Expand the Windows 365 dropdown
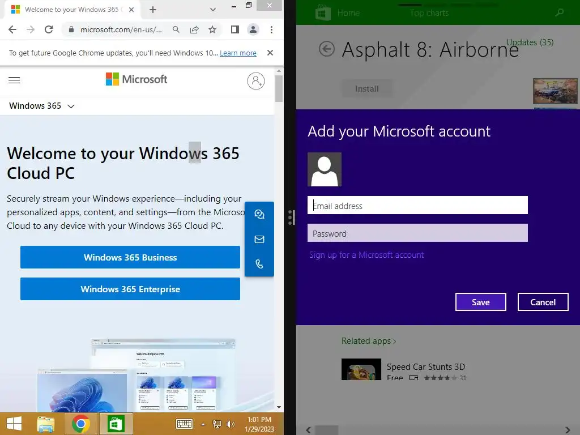Viewport: 580px width, 435px height. tap(42, 106)
